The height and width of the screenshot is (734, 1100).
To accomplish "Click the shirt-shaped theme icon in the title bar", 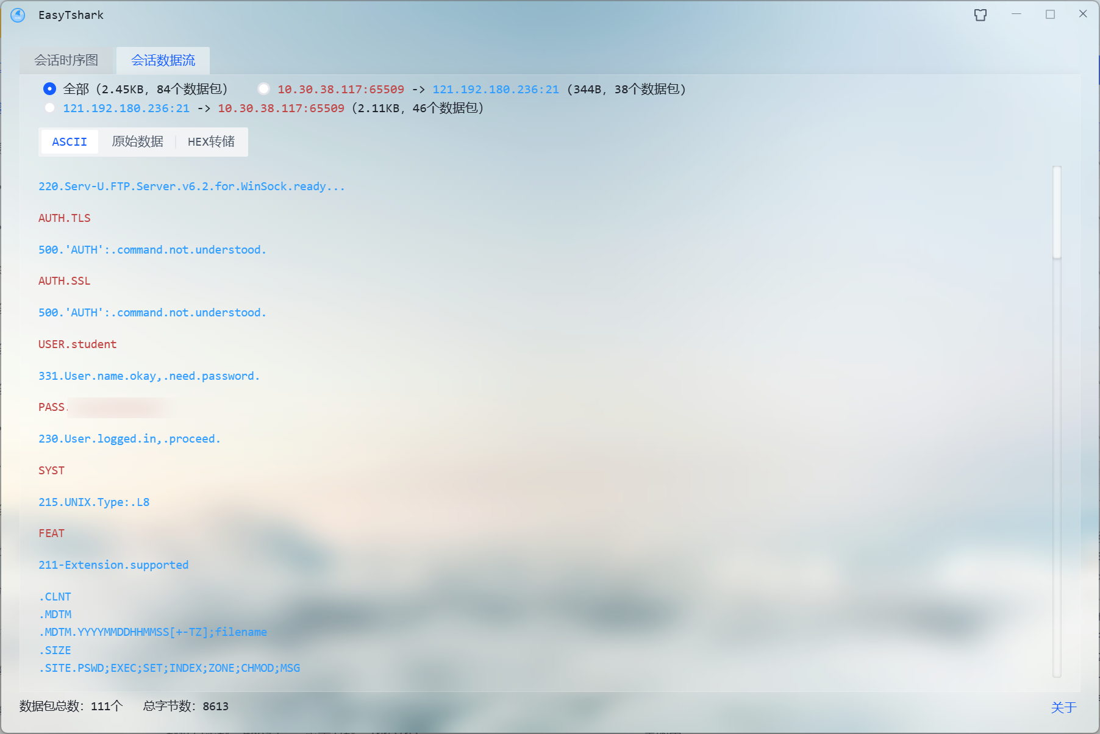I will (x=980, y=15).
